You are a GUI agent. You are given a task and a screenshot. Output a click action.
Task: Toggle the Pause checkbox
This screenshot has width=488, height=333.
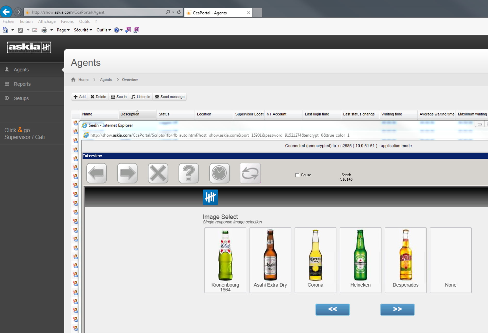pos(297,175)
